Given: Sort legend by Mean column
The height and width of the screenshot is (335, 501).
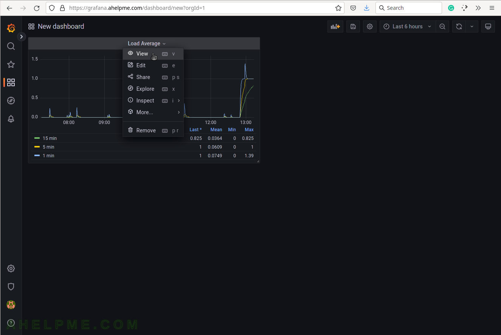Looking at the screenshot, I should [216, 130].
